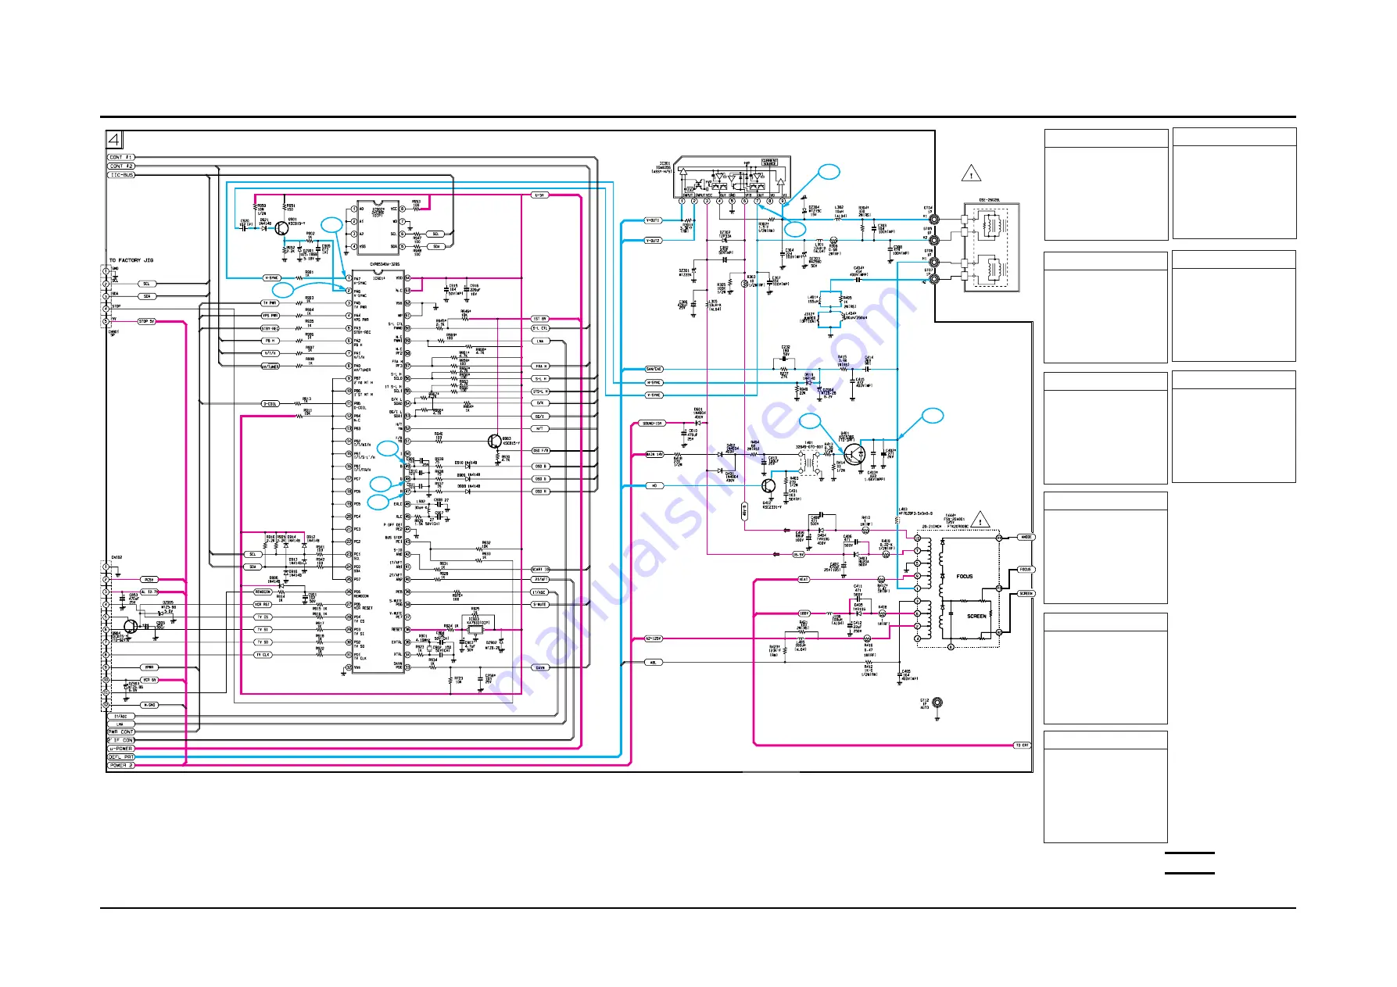
Task: Click the SCART ID signal tag
Action: 540,569
